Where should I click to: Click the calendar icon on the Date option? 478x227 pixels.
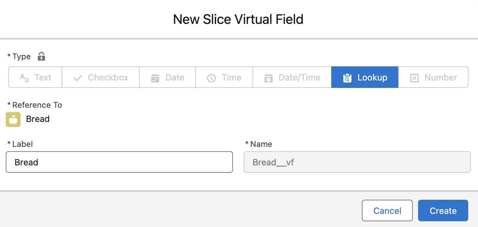pos(155,77)
